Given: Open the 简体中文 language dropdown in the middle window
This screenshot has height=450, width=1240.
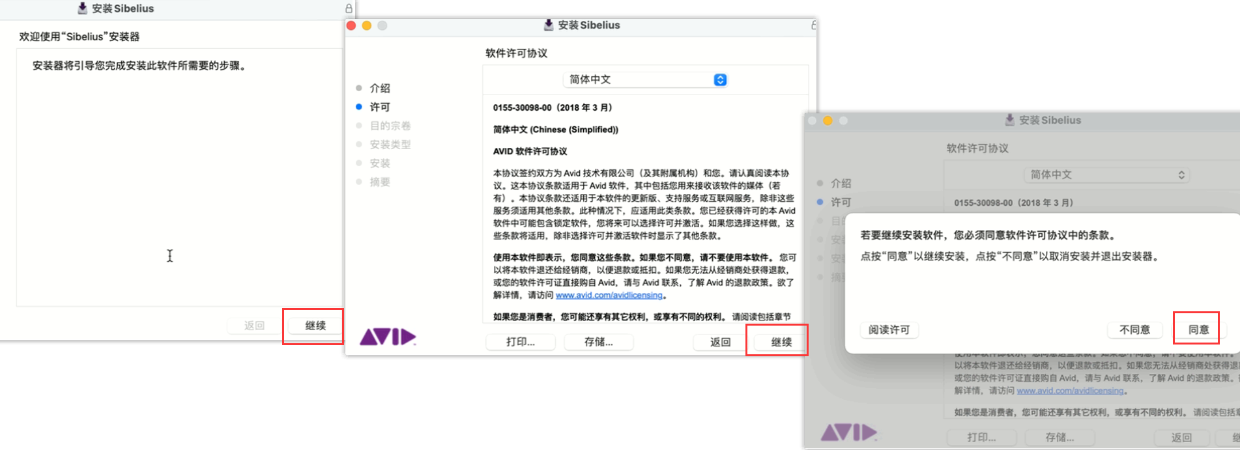Looking at the screenshot, I should coord(644,79).
